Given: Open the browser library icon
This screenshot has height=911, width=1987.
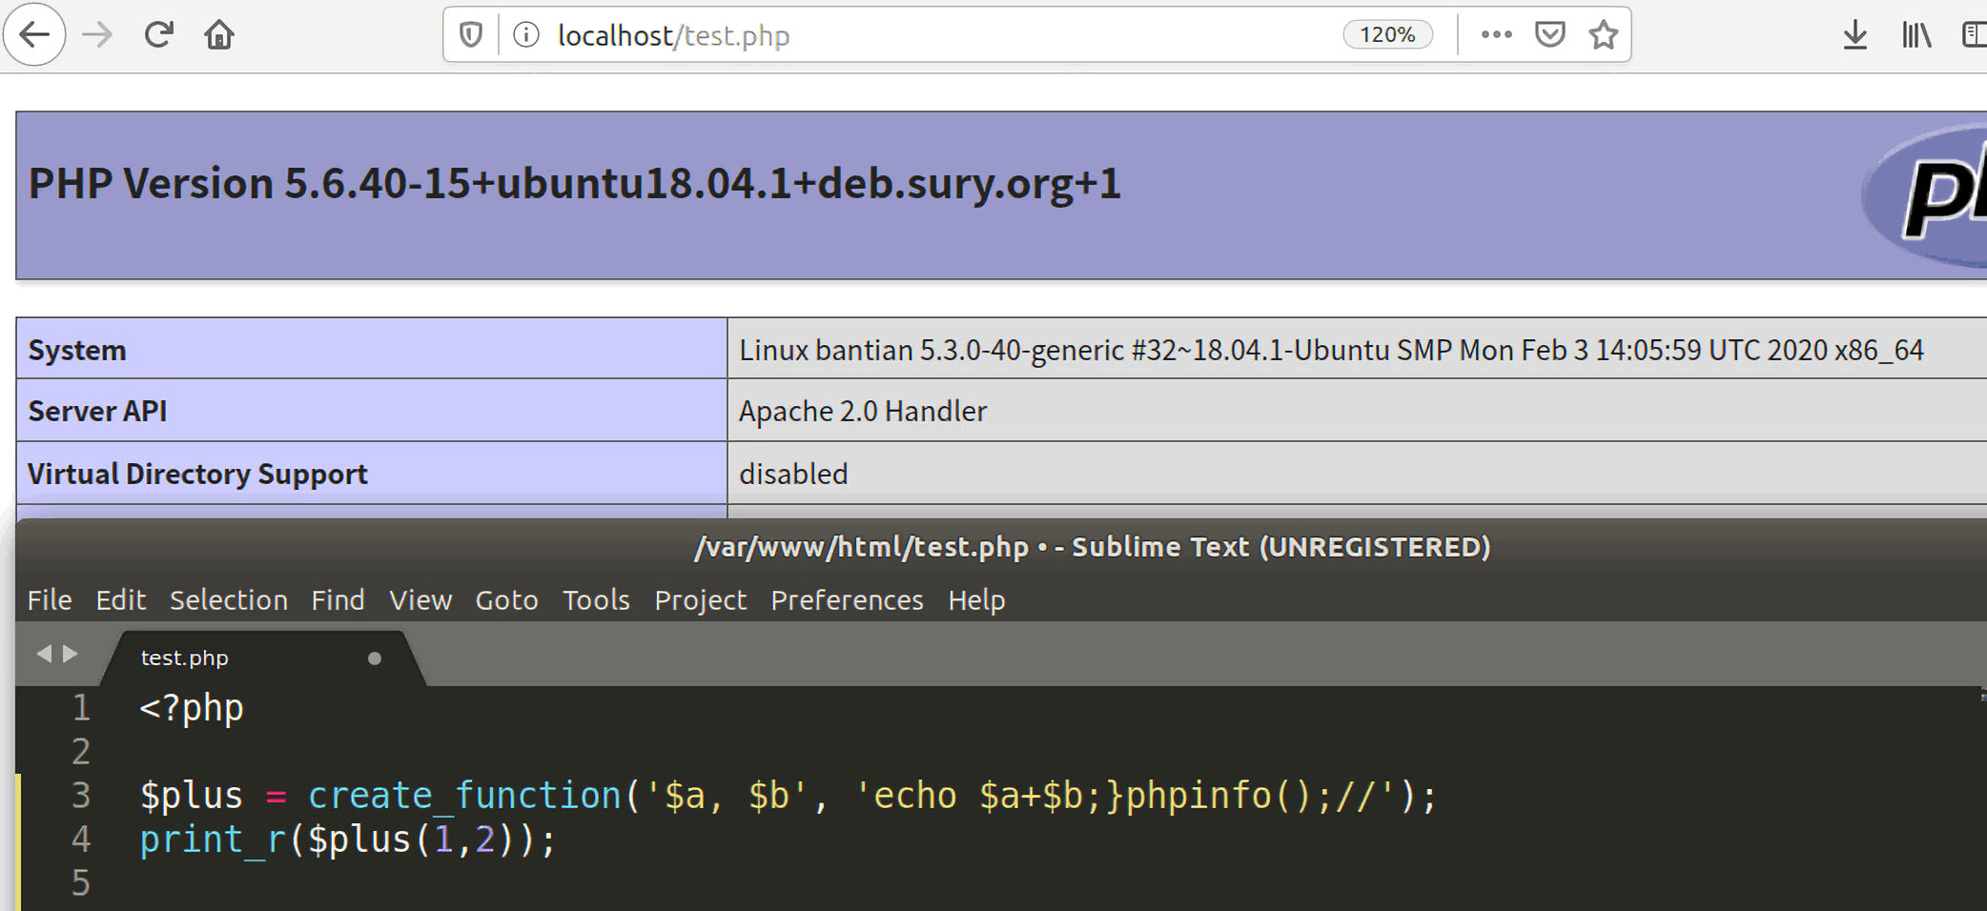Looking at the screenshot, I should coord(1916,35).
